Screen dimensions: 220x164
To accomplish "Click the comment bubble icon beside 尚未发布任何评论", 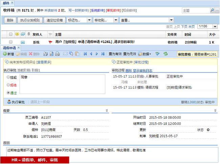I will pyautogui.click(x=7, y=62).
